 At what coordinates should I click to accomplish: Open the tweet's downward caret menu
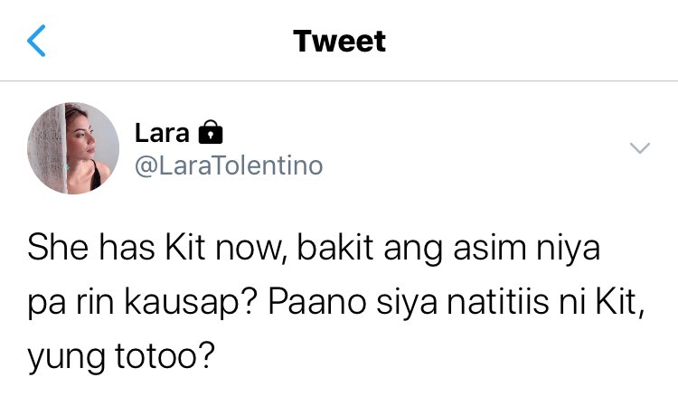640,148
